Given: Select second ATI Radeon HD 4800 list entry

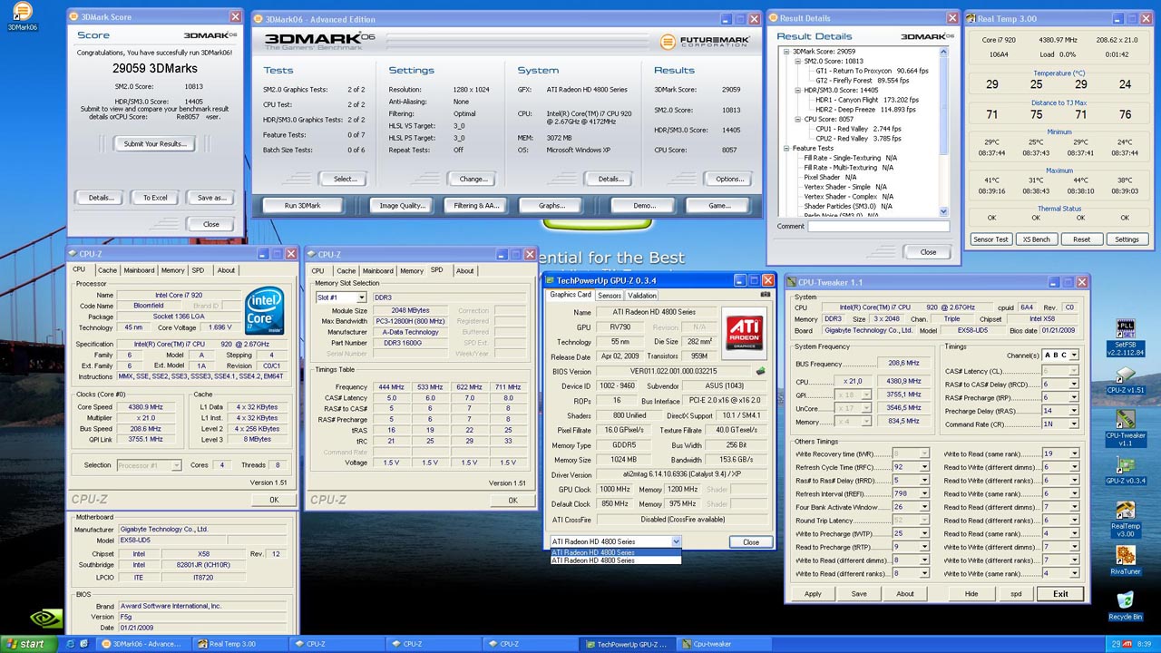Looking at the screenshot, I should point(615,560).
